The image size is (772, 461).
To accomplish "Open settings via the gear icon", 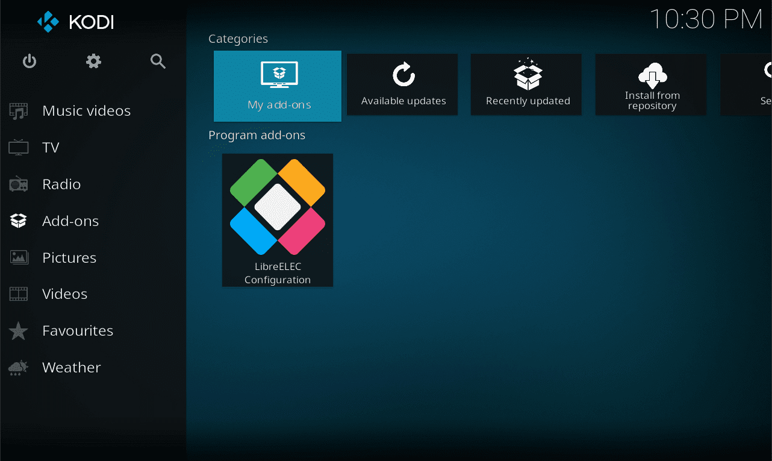I will tap(93, 61).
